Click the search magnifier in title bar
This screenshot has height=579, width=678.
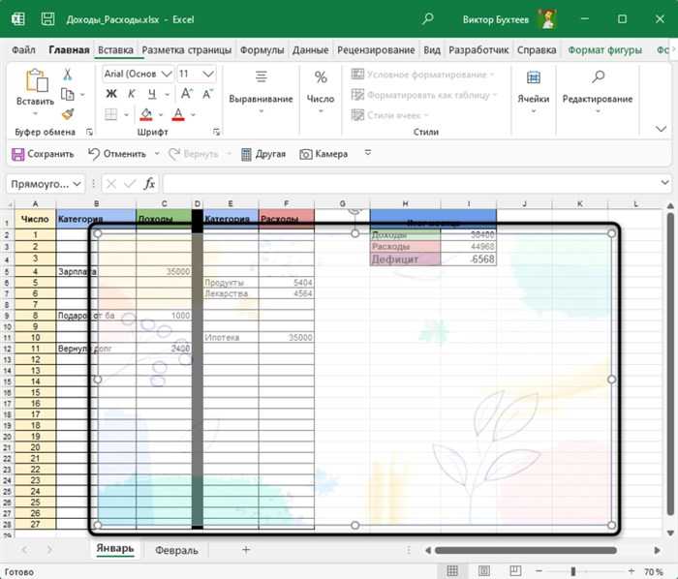[428, 19]
